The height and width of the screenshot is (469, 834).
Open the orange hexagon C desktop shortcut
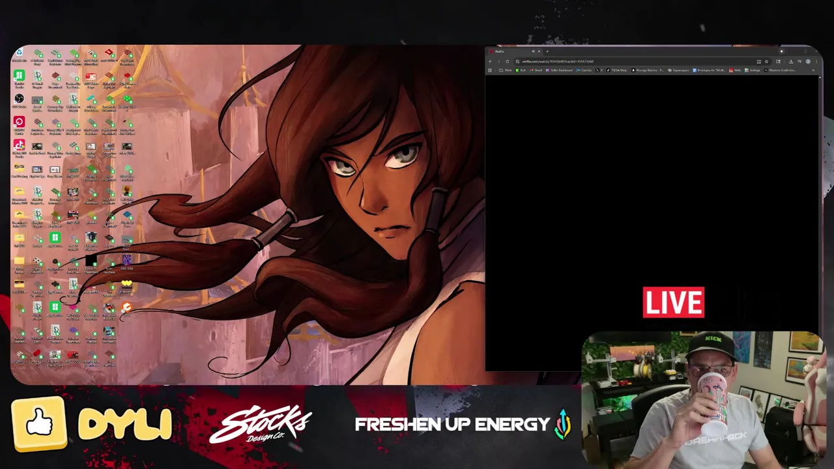[x=126, y=307]
